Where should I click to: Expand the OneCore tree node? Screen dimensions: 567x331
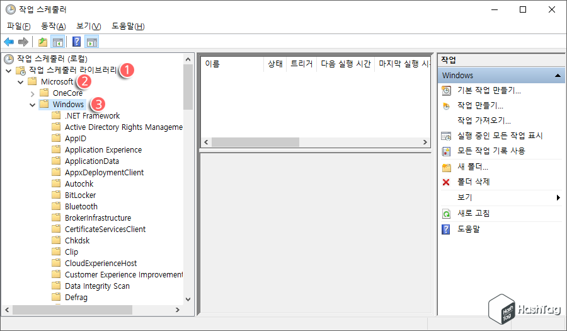33,94
